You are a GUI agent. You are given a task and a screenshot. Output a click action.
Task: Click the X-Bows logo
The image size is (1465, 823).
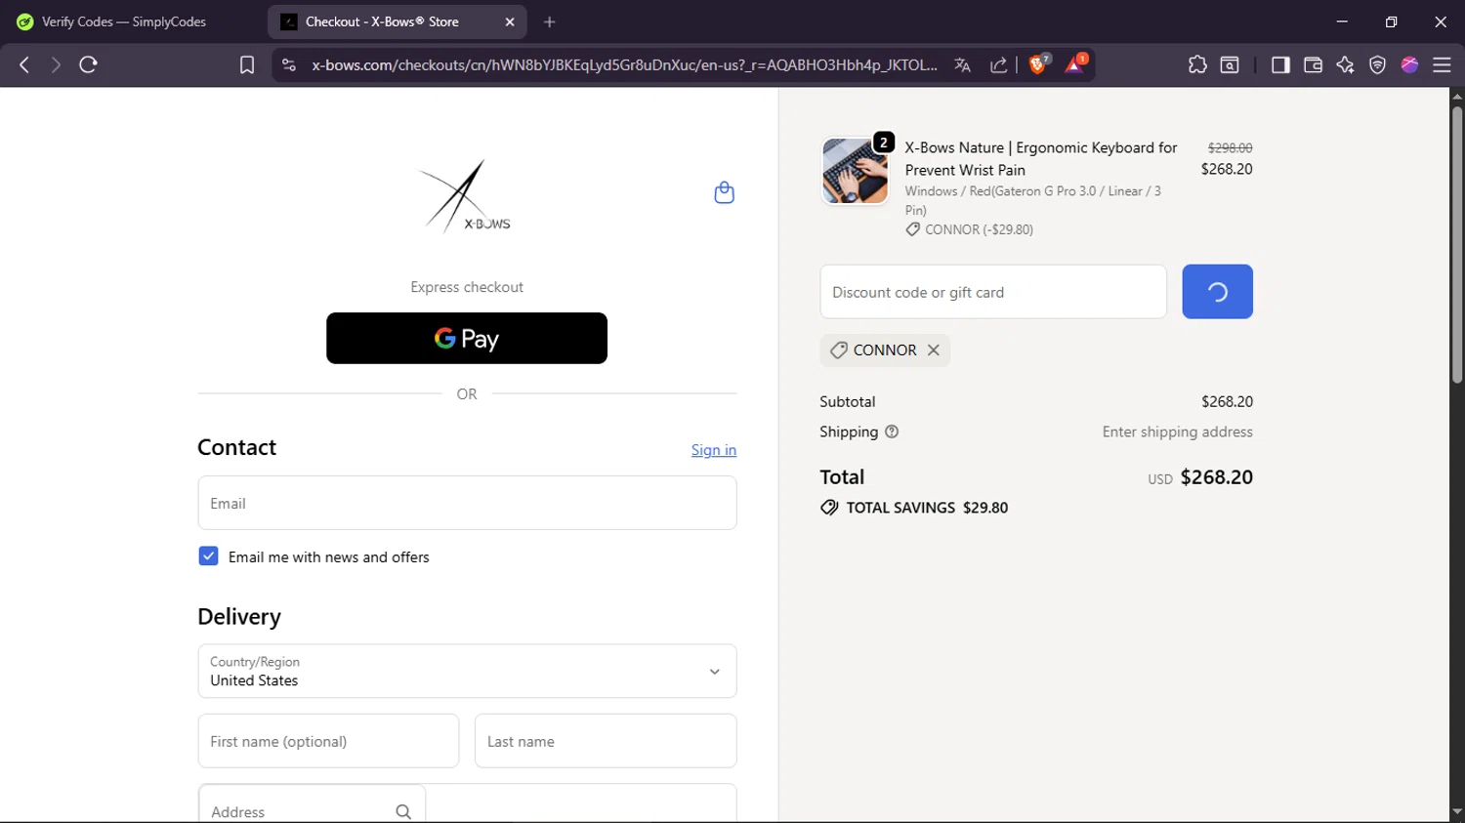click(466, 196)
